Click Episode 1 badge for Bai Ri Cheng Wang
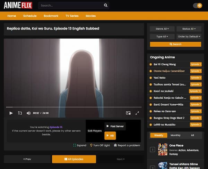This screenshot has width=208, height=169. 196,64
